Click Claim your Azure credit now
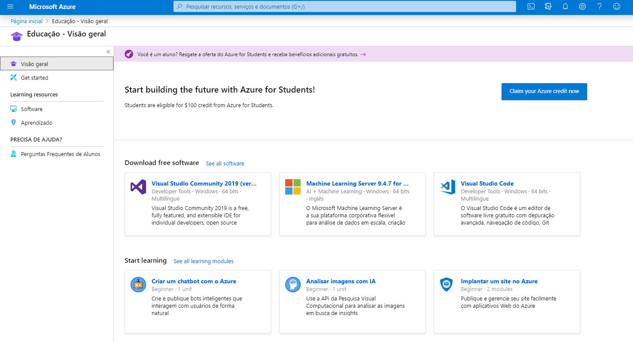 544,91
